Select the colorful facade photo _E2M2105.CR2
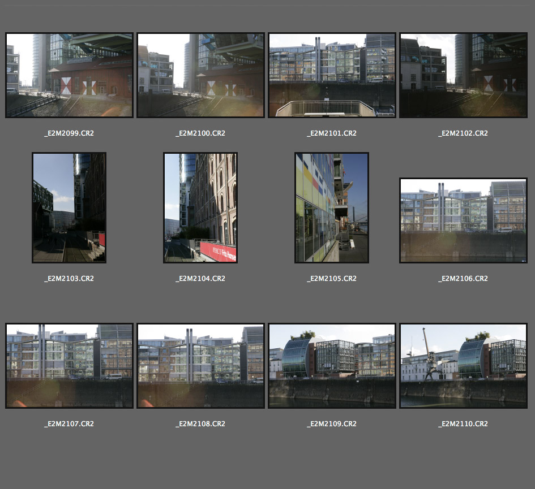This screenshot has height=489, width=535. pyautogui.click(x=332, y=207)
